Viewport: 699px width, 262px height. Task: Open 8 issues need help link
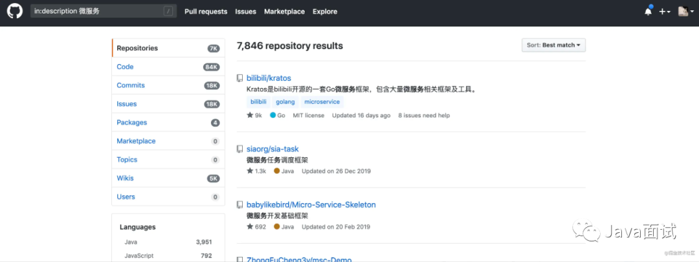[424, 115]
